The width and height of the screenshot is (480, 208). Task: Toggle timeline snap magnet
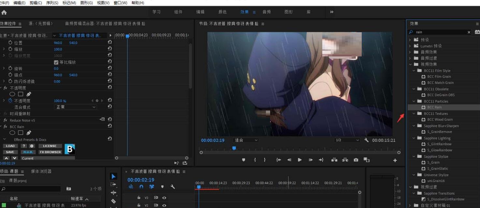click(x=141, y=187)
